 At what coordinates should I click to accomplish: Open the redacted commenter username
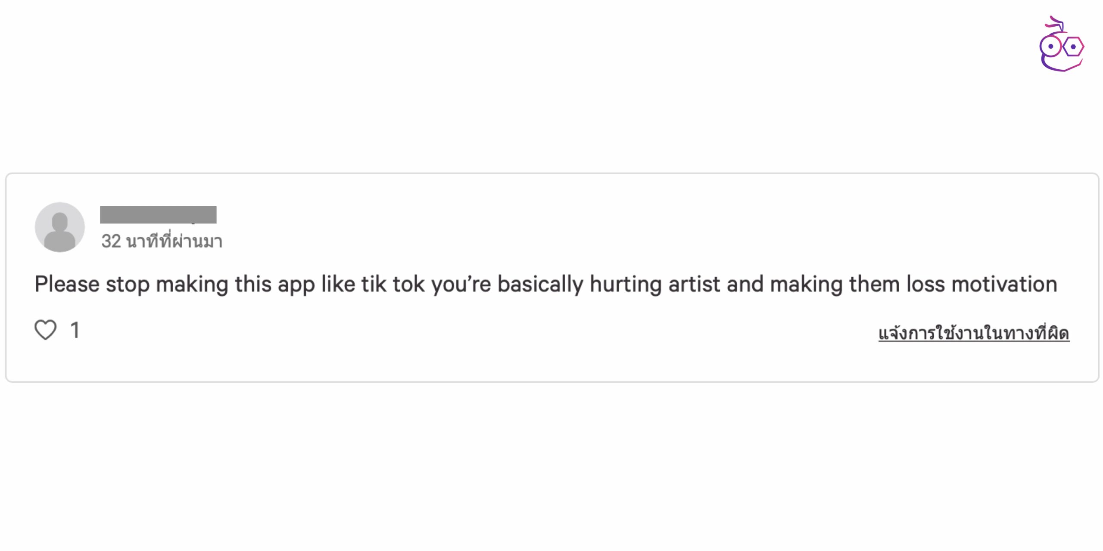(158, 214)
